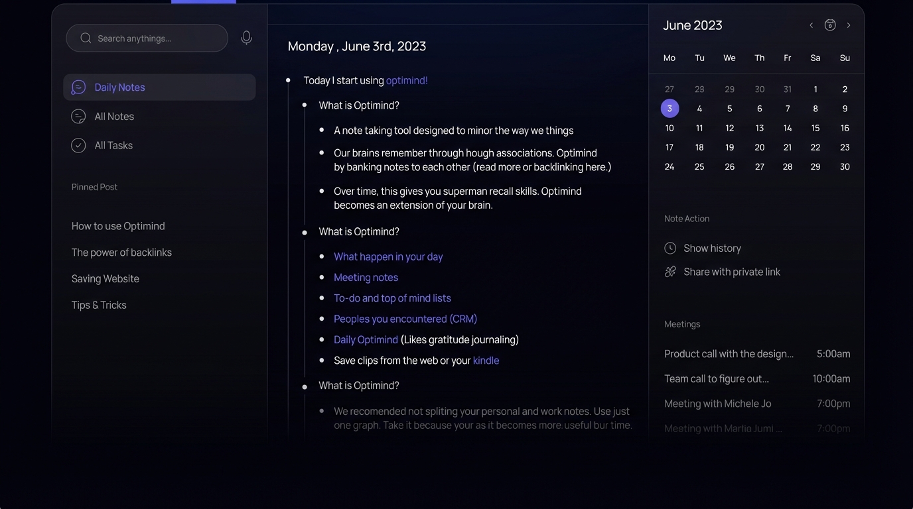Click the magnifier icon in search bar
Viewport: 913px width, 509px height.
[86, 38]
